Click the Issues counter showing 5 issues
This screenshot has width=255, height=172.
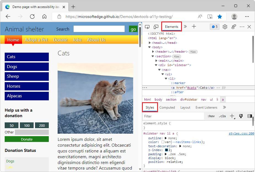[214, 27]
